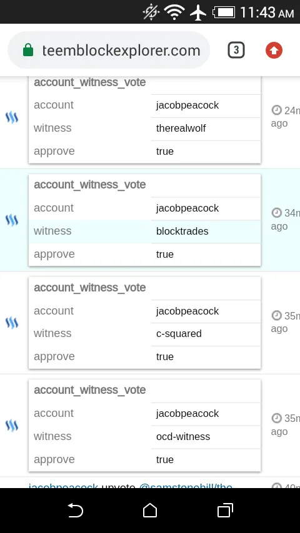Viewport: 300px width, 533px height.
Task: Open the Android recent apps button
Action: tap(225, 511)
